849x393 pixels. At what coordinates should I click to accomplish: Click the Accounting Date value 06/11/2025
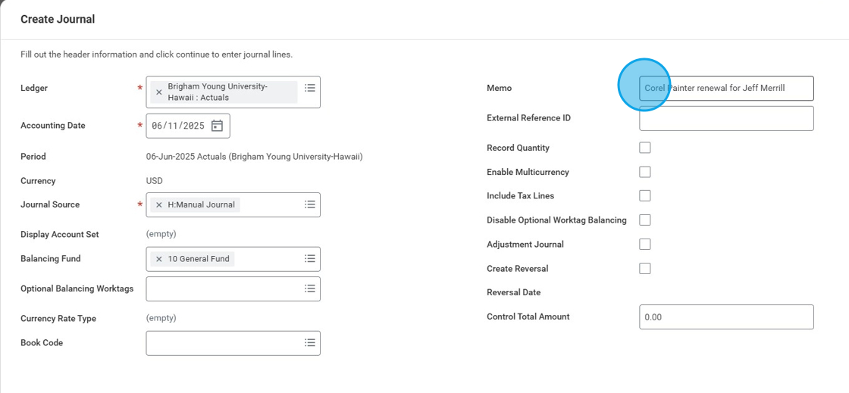(x=178, y=126)
